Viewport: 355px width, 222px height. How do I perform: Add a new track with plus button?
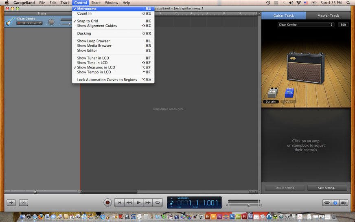coord(11,202)
